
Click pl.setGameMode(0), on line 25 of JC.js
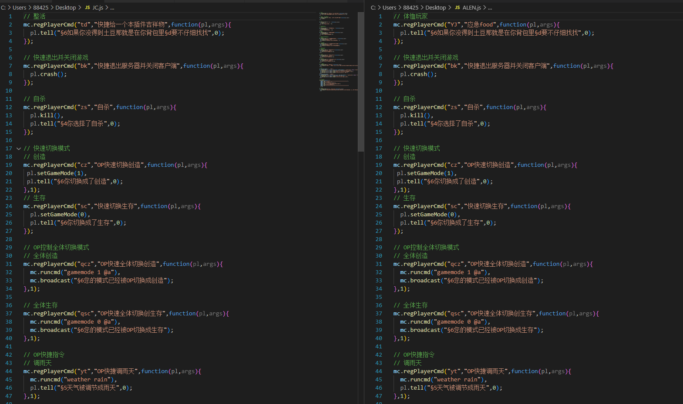click(60, 215)
